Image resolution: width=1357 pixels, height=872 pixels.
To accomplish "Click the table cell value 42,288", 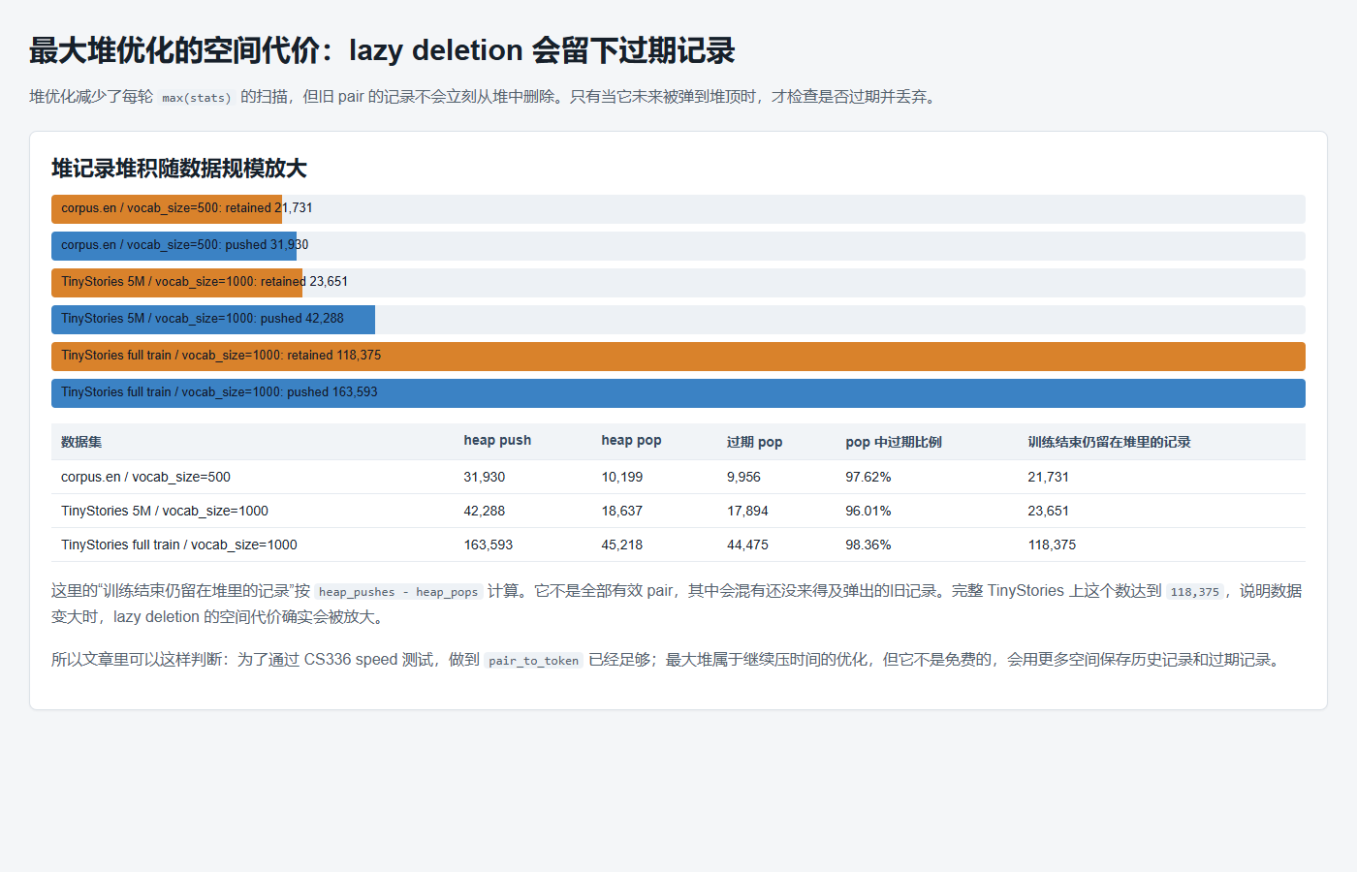I will coord(484,511).
